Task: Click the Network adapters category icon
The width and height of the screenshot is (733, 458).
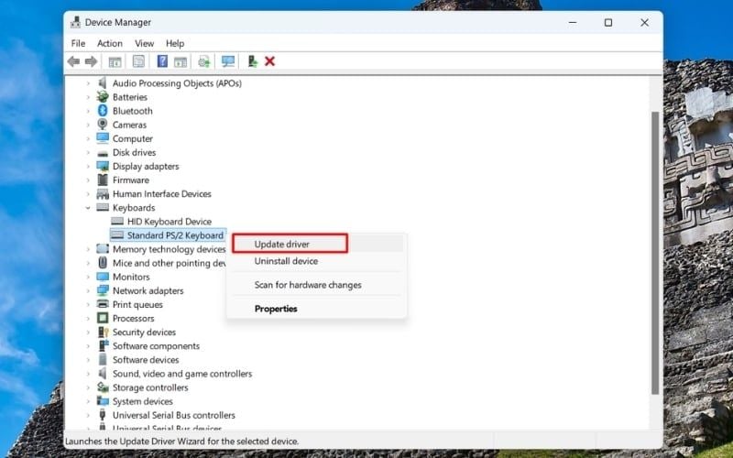Action: pyautogui.click(x=103, y=290)
